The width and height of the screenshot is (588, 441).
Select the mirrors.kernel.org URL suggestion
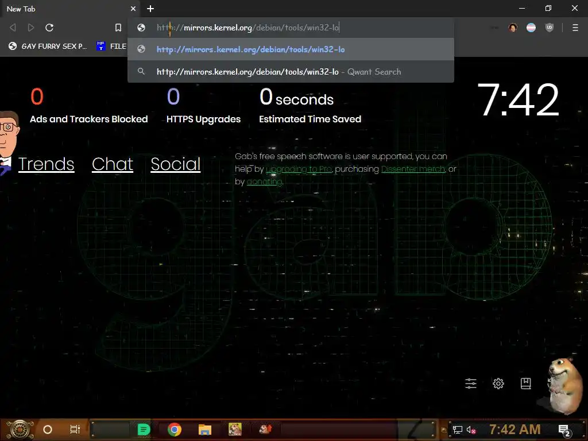coord(291,49)
